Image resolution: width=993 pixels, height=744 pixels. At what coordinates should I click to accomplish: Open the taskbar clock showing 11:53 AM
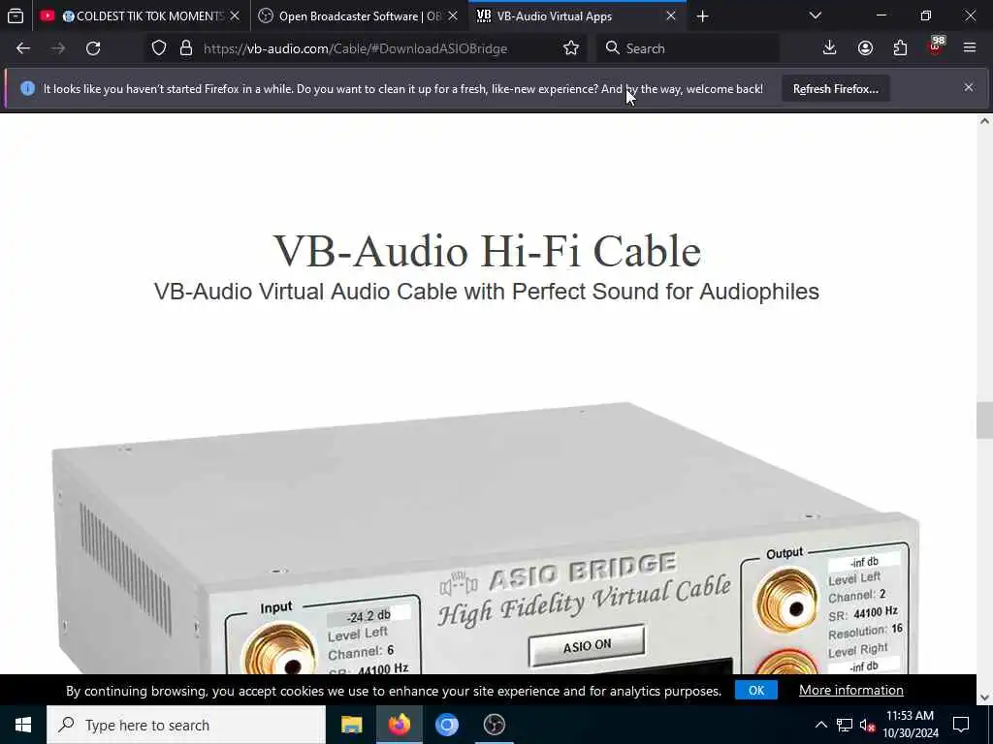pos(911,725)
